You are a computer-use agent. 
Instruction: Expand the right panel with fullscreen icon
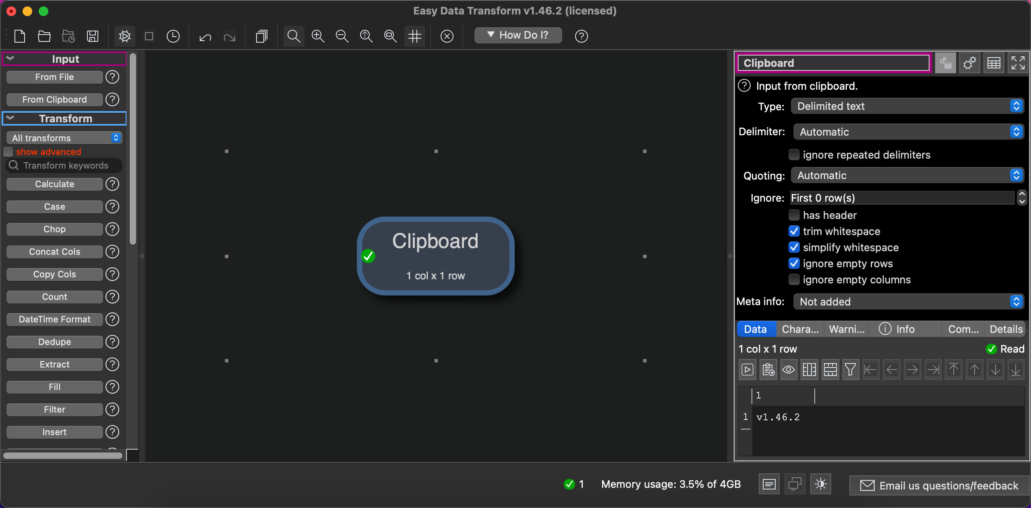1018,63
